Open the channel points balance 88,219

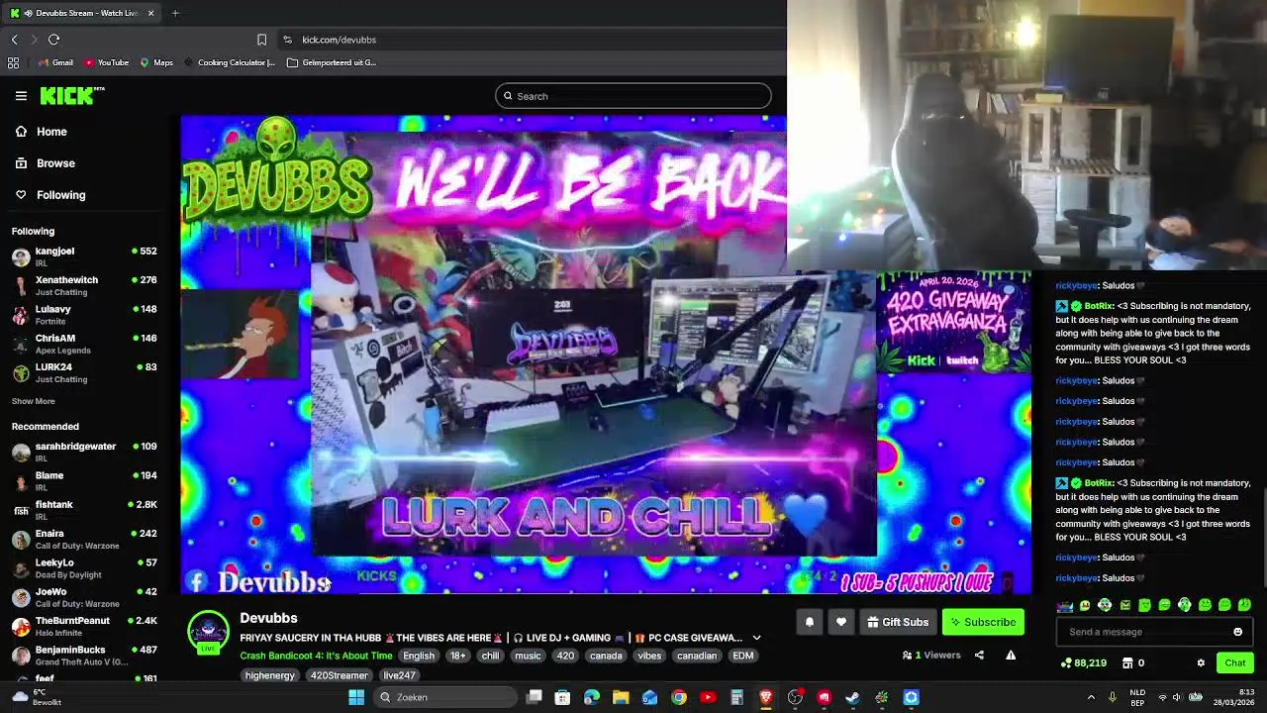[1083, 662]
